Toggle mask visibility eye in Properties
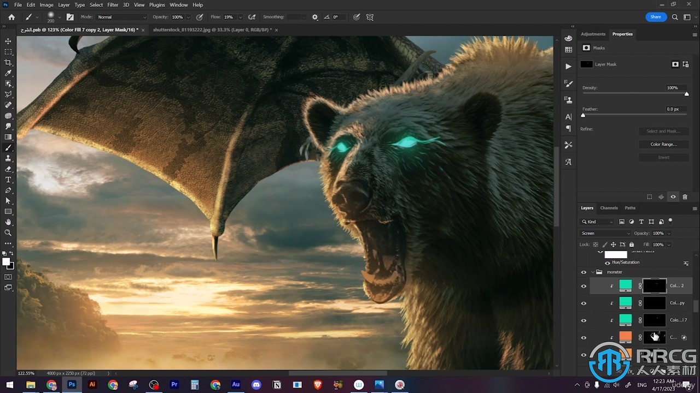 click(x=673, y=197)
